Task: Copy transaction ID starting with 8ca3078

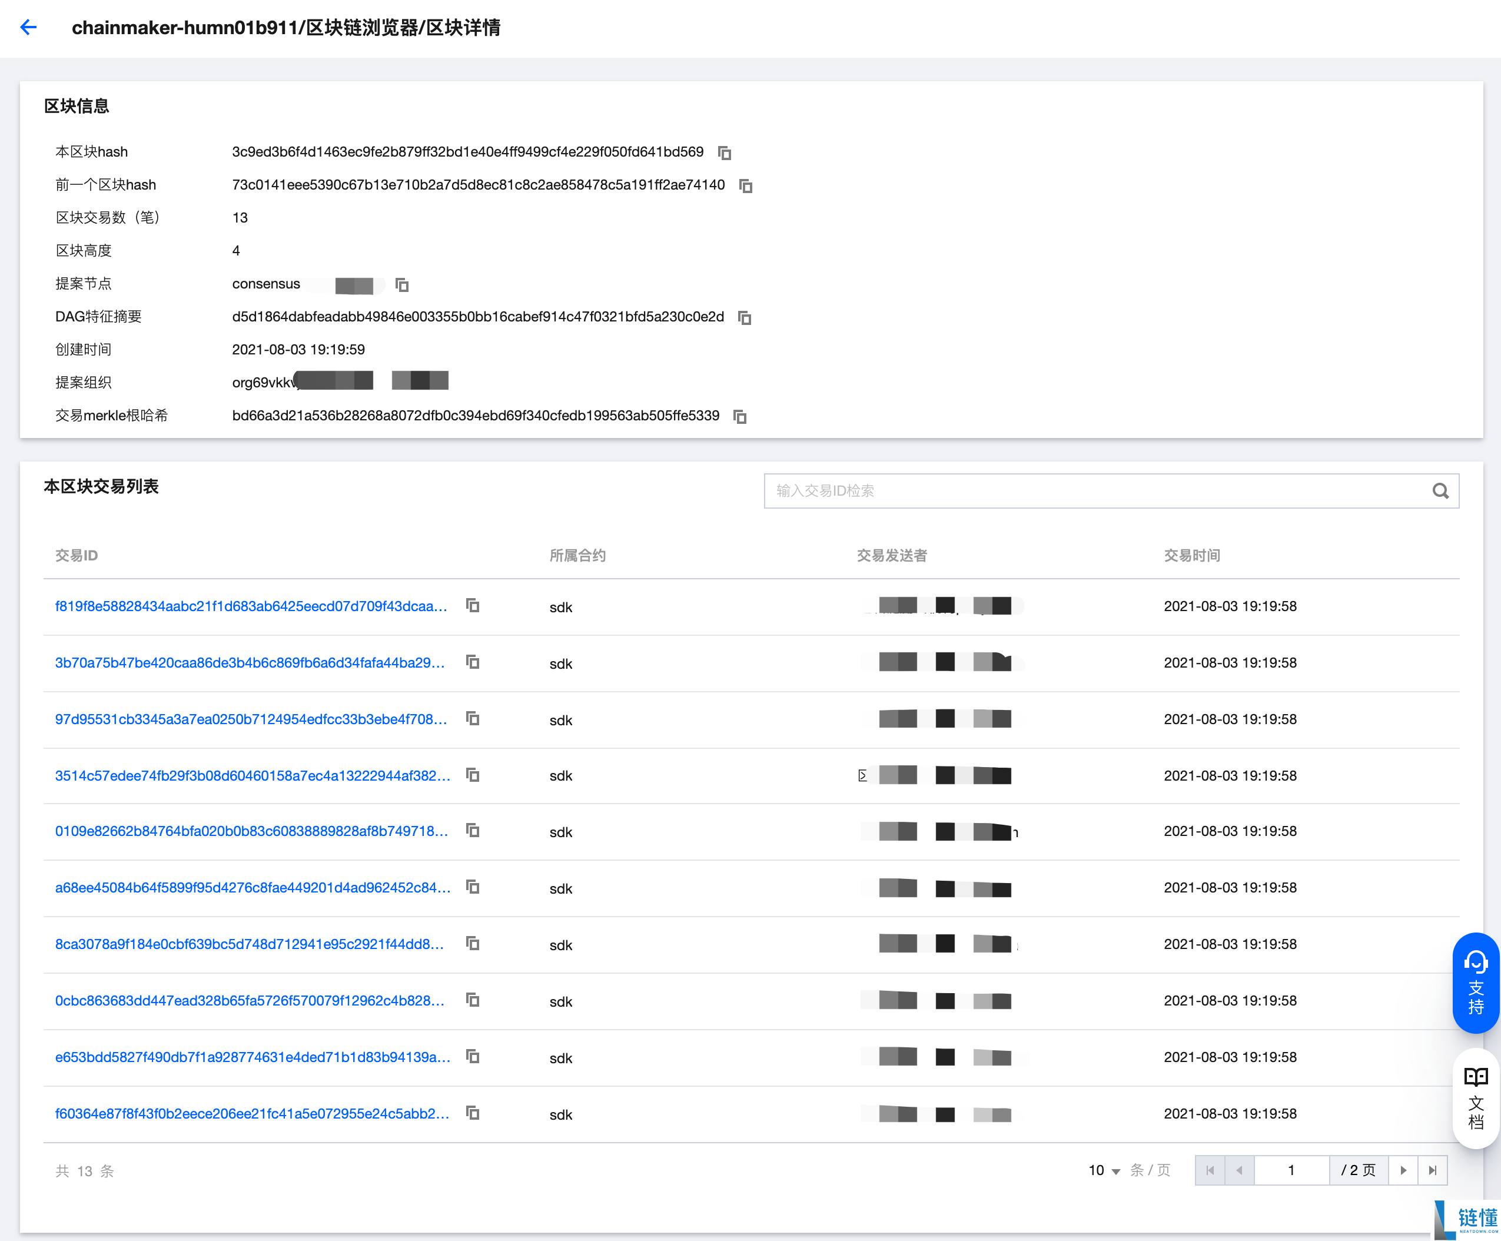Action: [473, 944]
